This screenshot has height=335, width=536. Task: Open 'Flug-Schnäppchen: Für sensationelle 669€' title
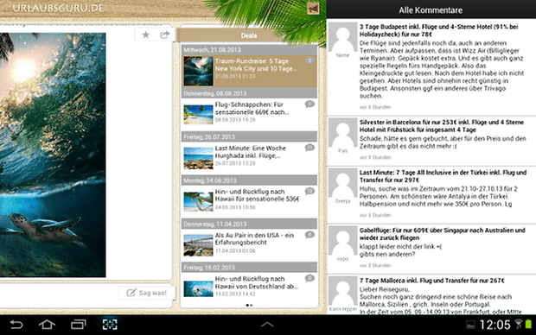(252, 108)
